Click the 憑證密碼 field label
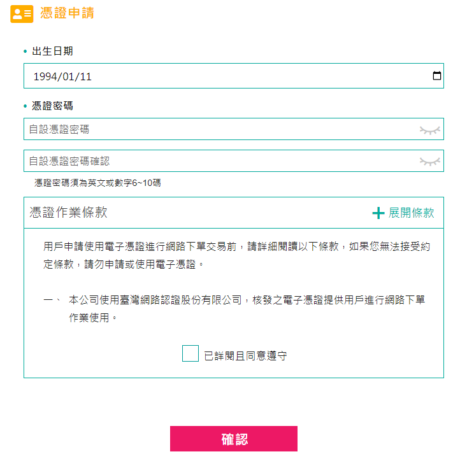 (x=52, y=106)
